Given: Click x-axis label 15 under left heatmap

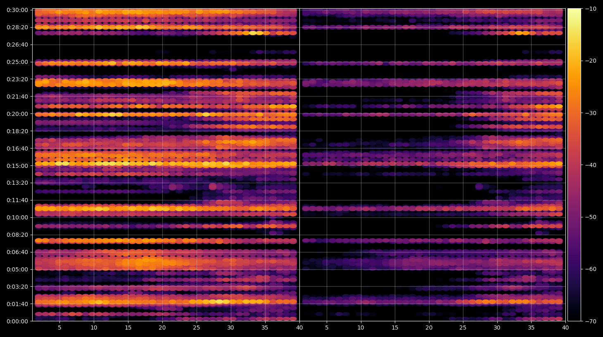Looking at the screenshot, I should coord(128,328).
